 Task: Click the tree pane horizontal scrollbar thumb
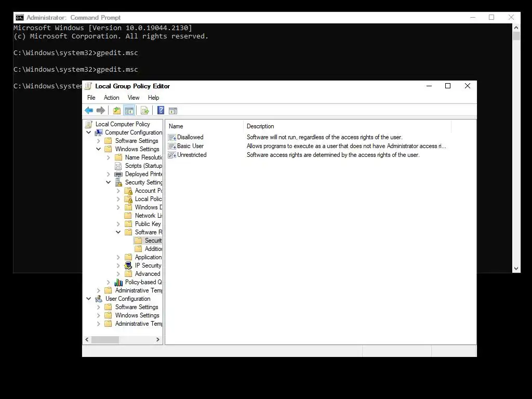(105, 340)
